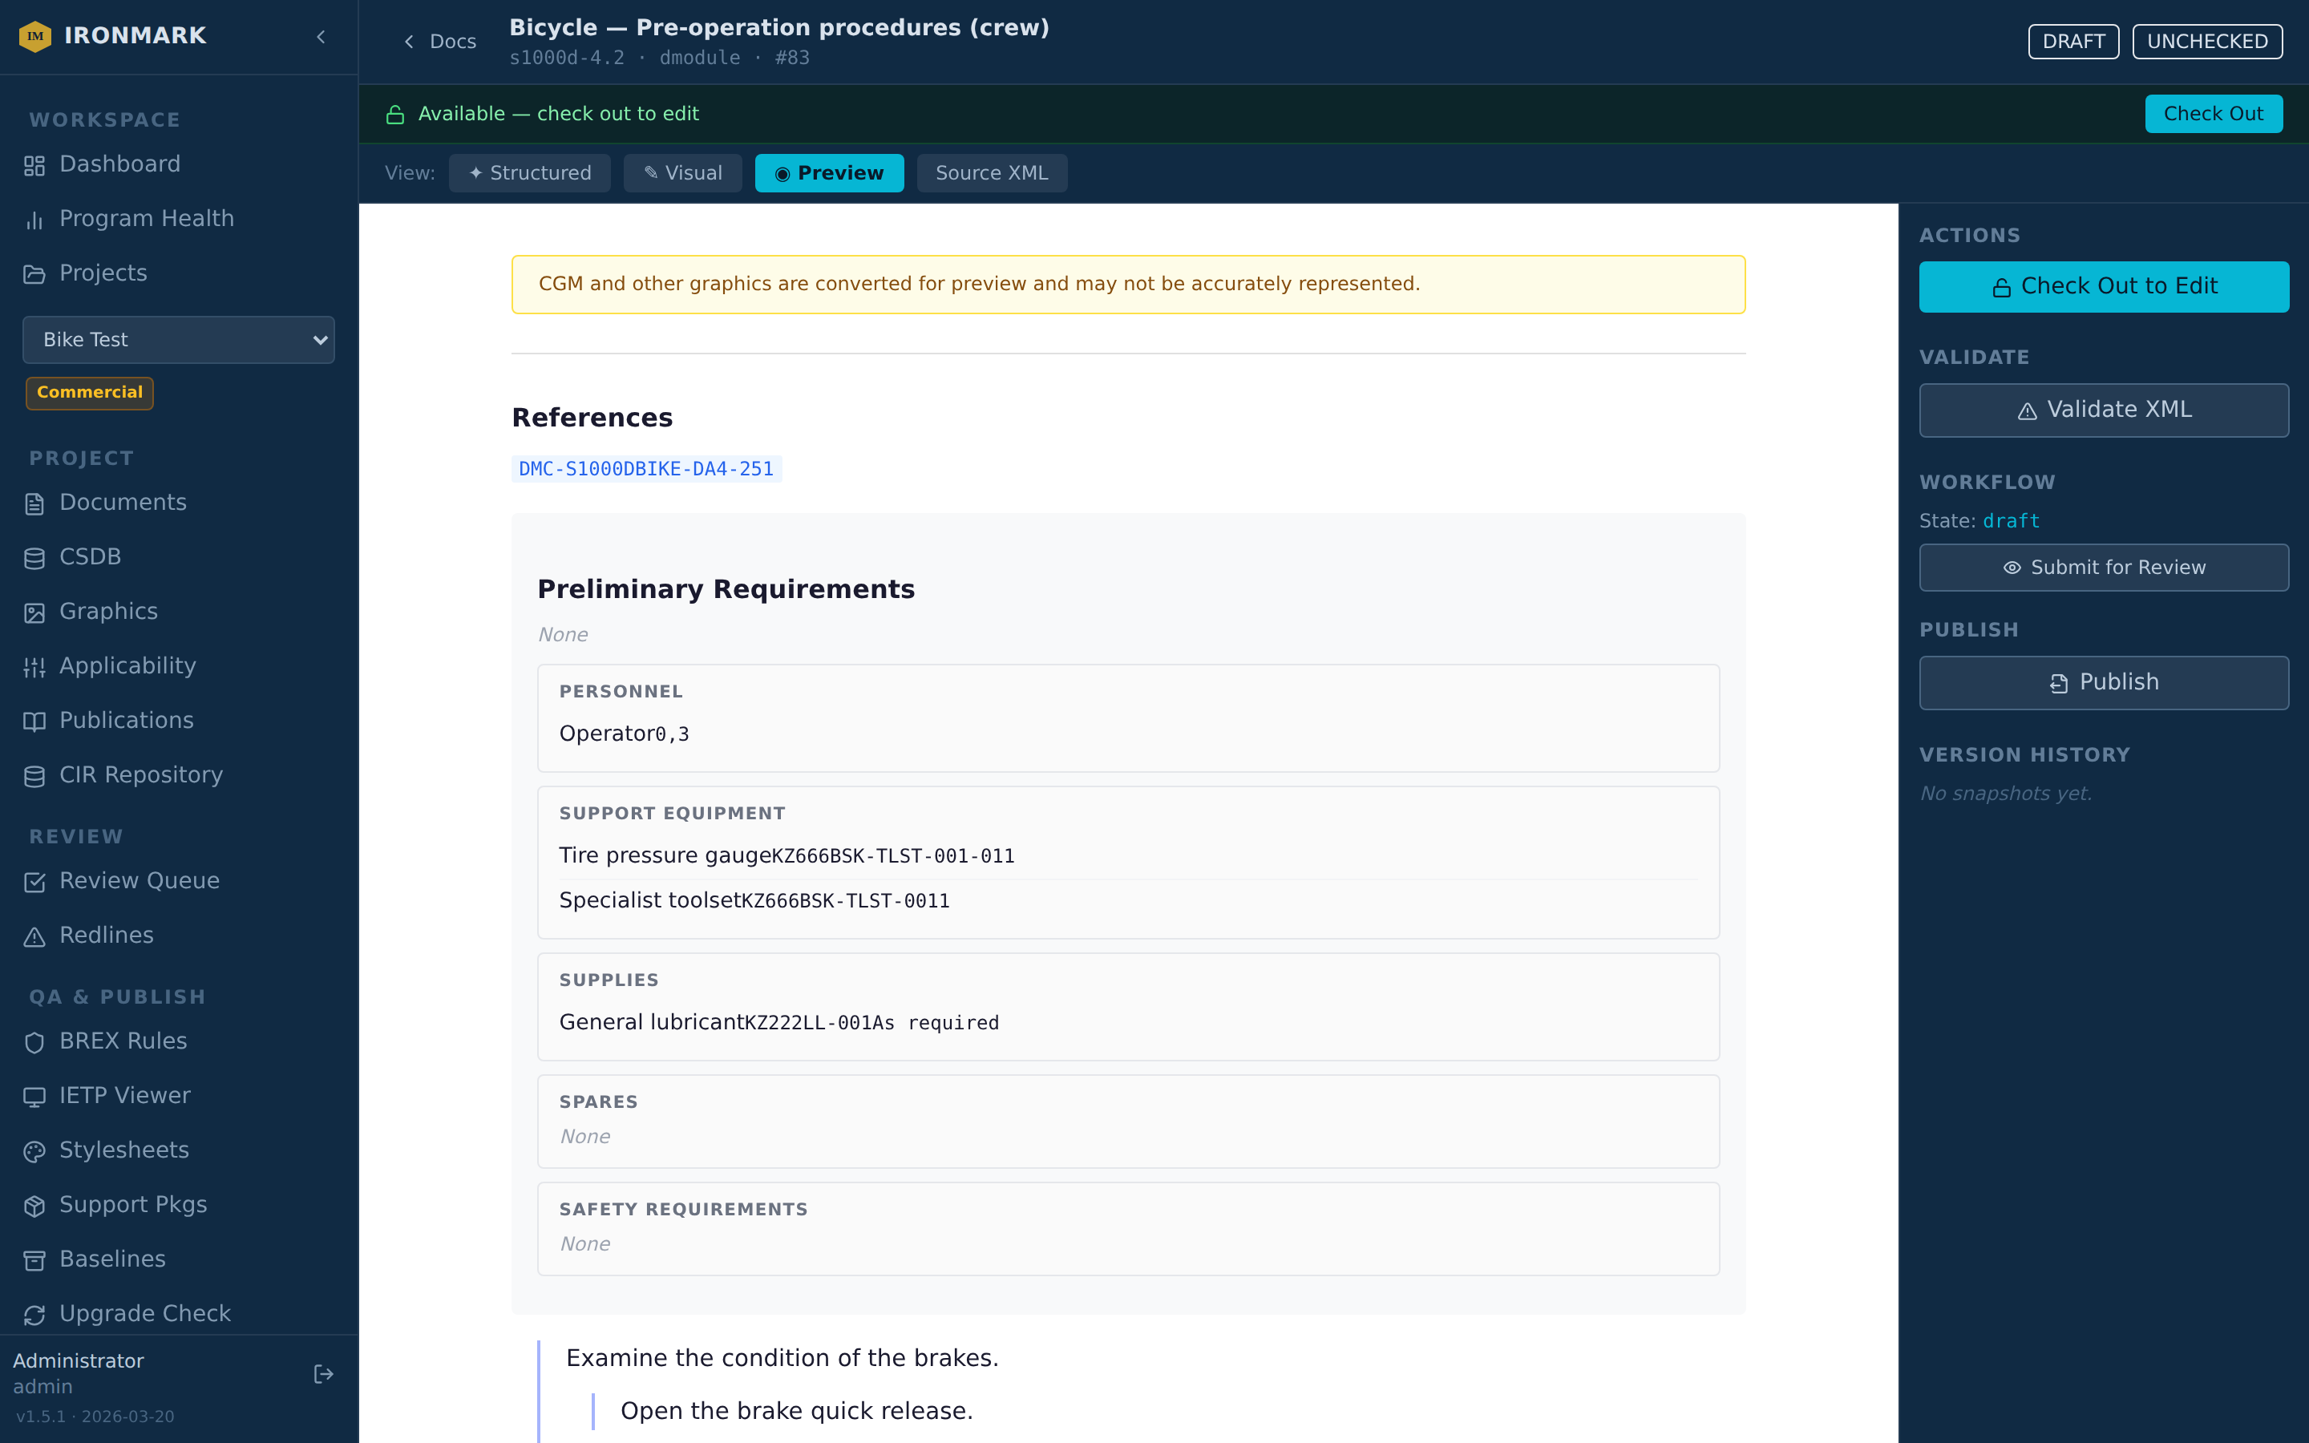The image size is (2309, 1443).
Task: Click the CGM graphics conversion notice
Action: coord(1128,285)
